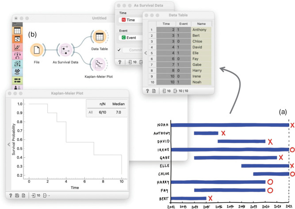Screen dimensions: 295x209
Task: Click the Name column header in Data Table
Action: click(x=201, y=24)
